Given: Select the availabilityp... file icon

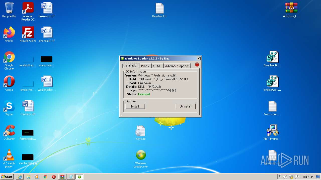Looking at the screenshot, I should click(x=28, y=61).
